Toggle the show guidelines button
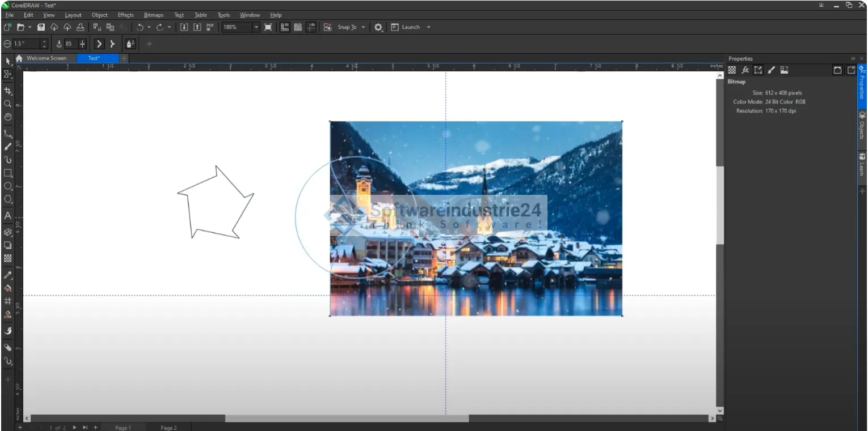This screenshot has height=431, width=868. click(x=311, y=27)
